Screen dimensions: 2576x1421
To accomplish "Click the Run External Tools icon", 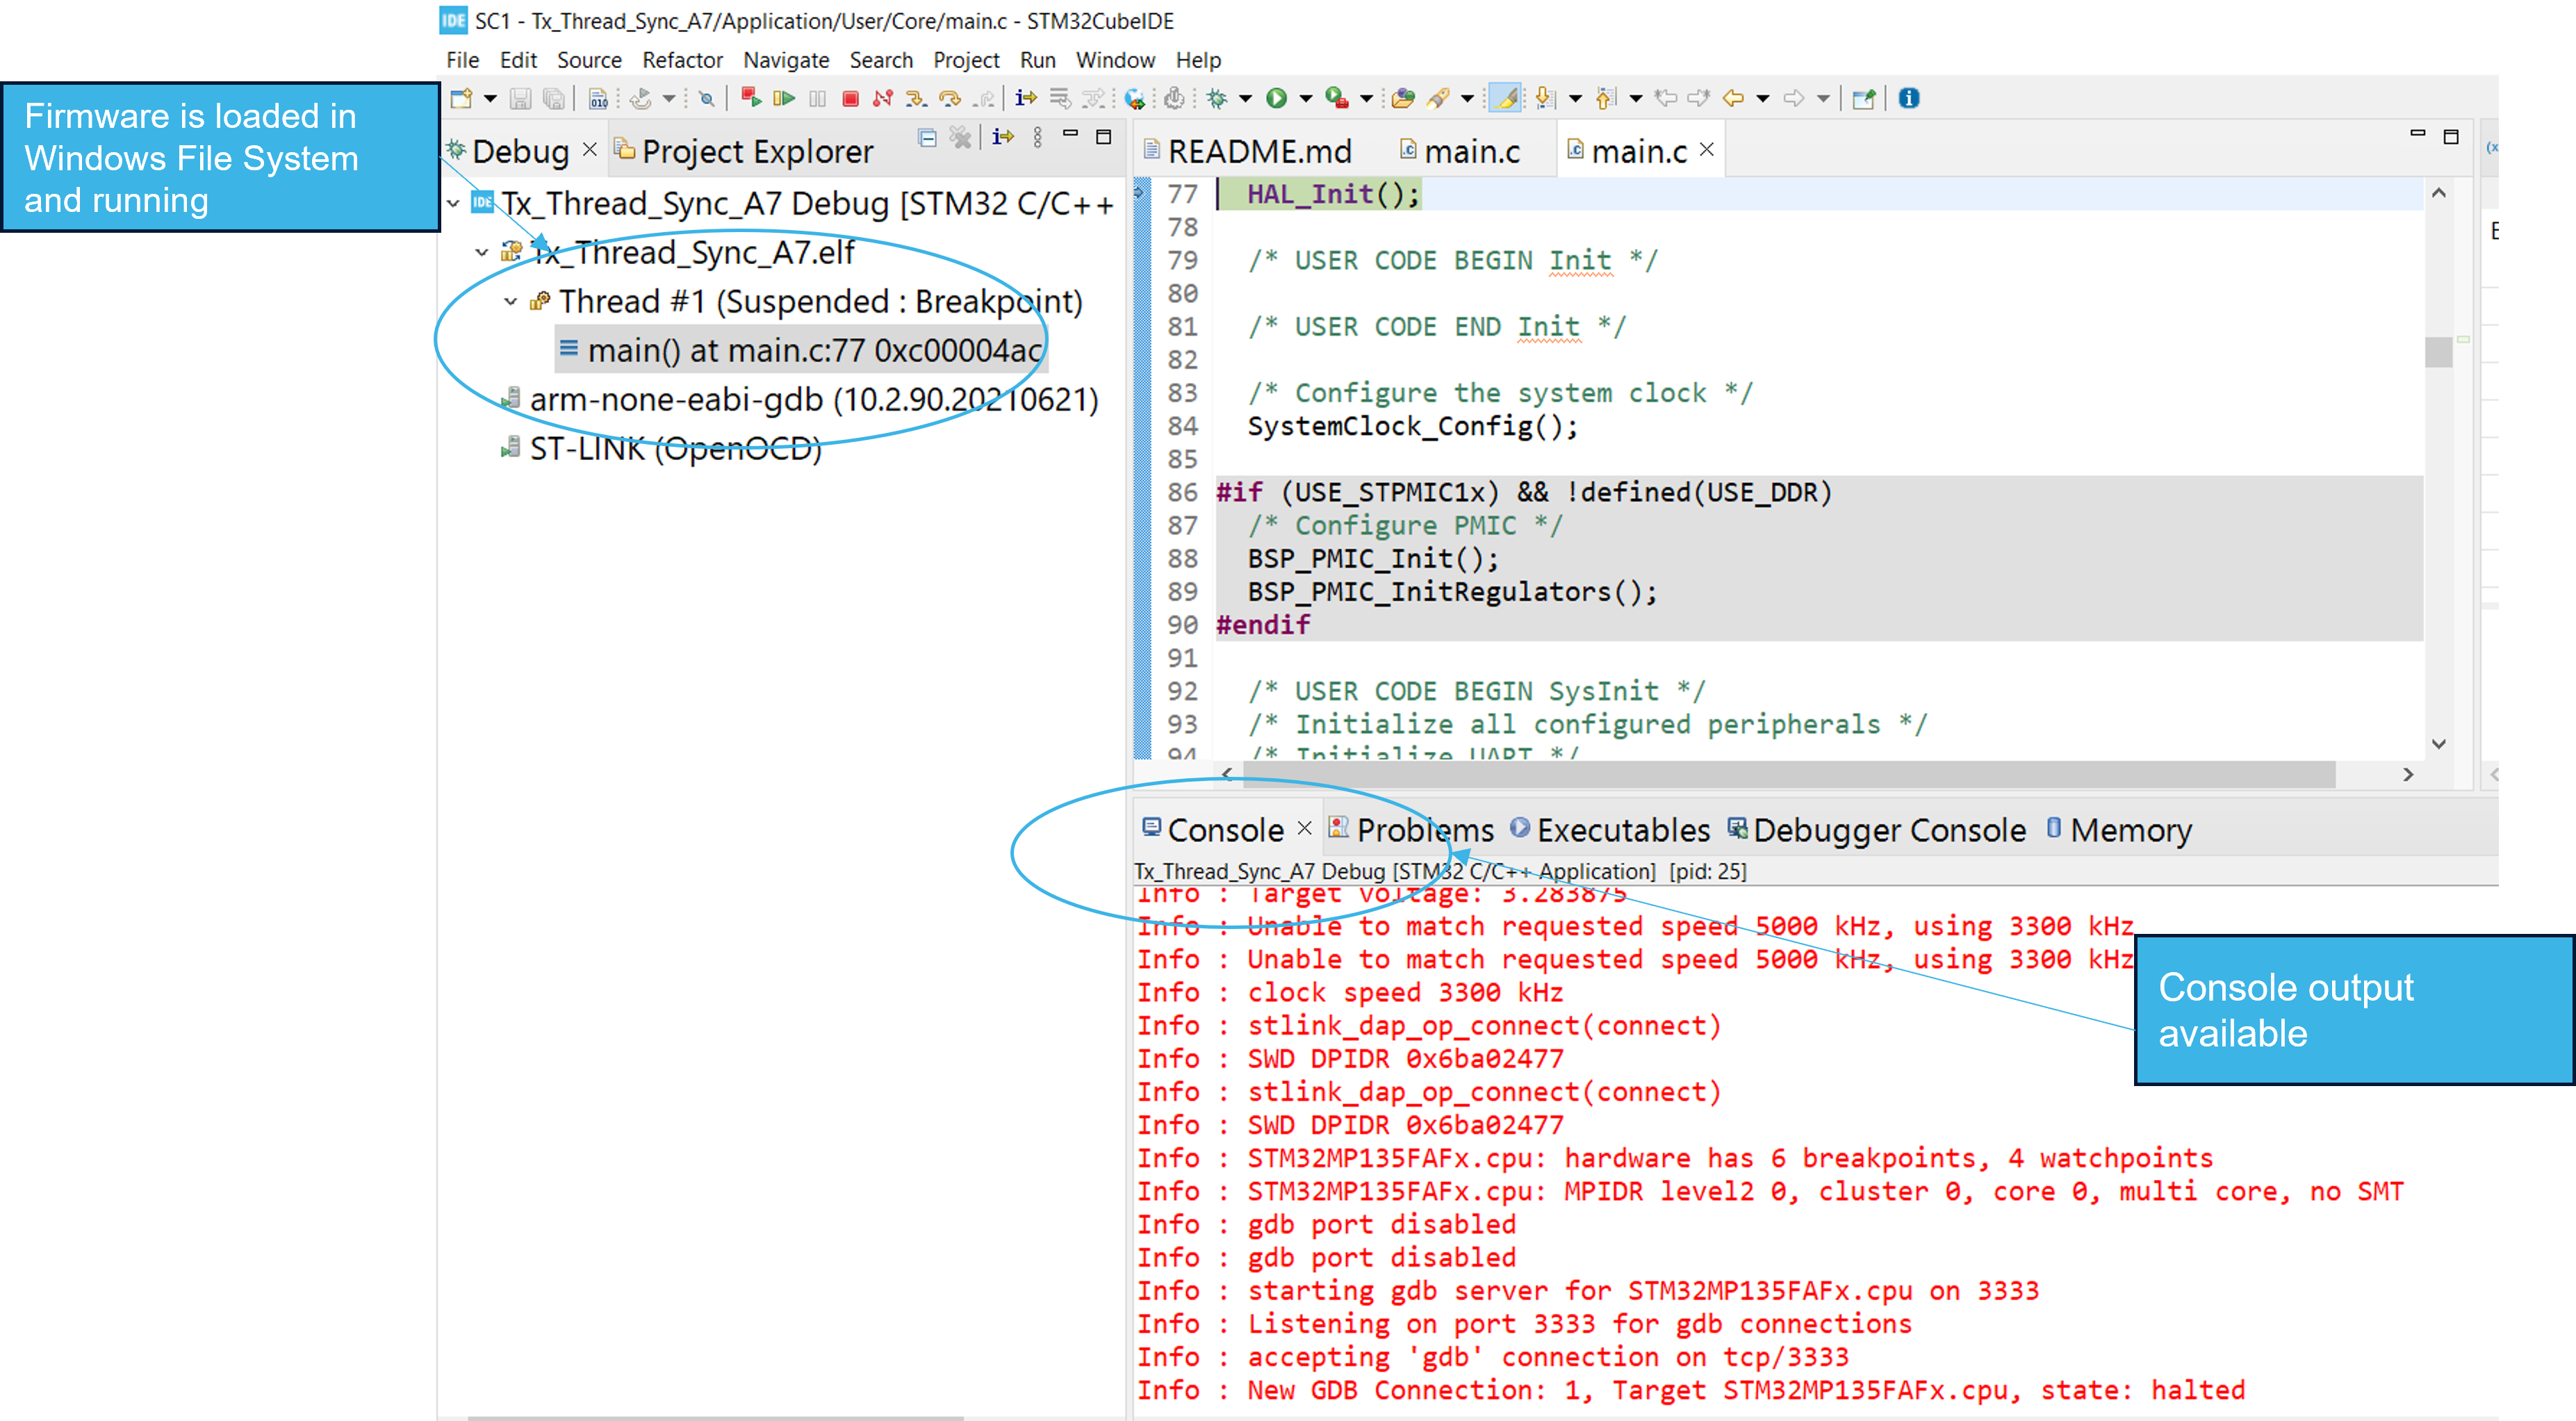I will pos(1336,98).
